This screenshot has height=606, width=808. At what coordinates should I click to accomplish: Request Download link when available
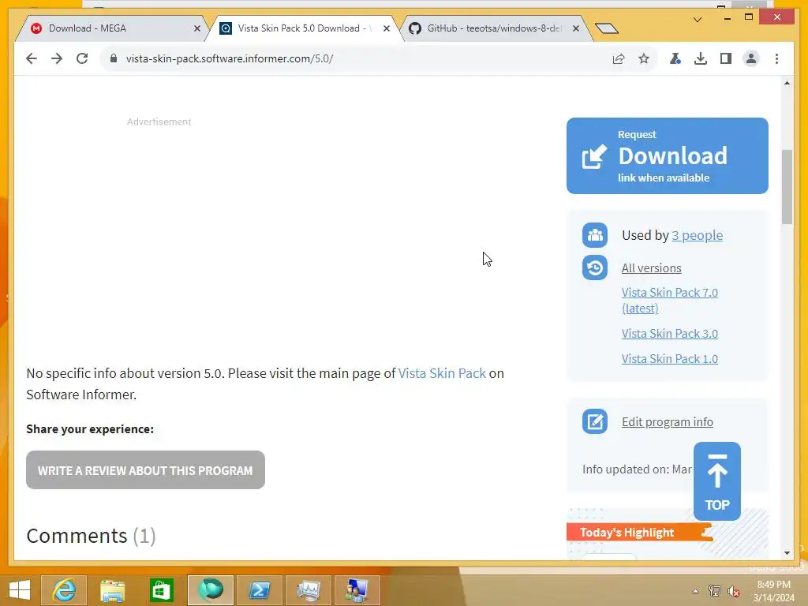click(x=668, y=155)
